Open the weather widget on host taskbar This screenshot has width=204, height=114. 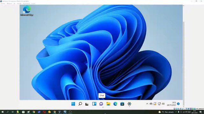tap(166, 112)
